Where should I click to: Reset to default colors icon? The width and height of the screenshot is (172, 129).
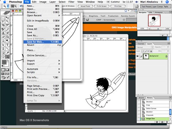[2, 66]
